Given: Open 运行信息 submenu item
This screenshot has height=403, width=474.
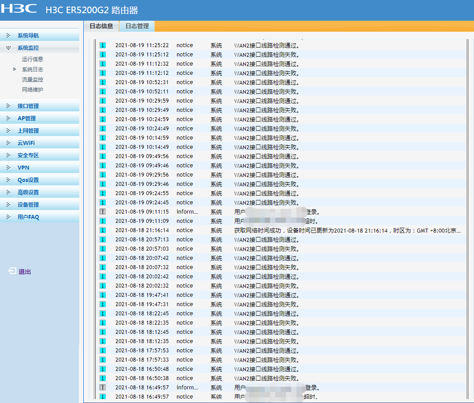Looking at the screenshot, I should point(32,59).
